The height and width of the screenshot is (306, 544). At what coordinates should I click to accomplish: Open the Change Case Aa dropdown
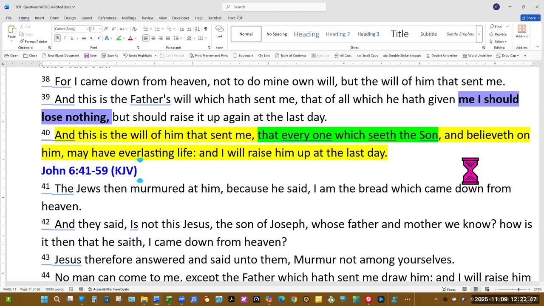coord(123,29)
